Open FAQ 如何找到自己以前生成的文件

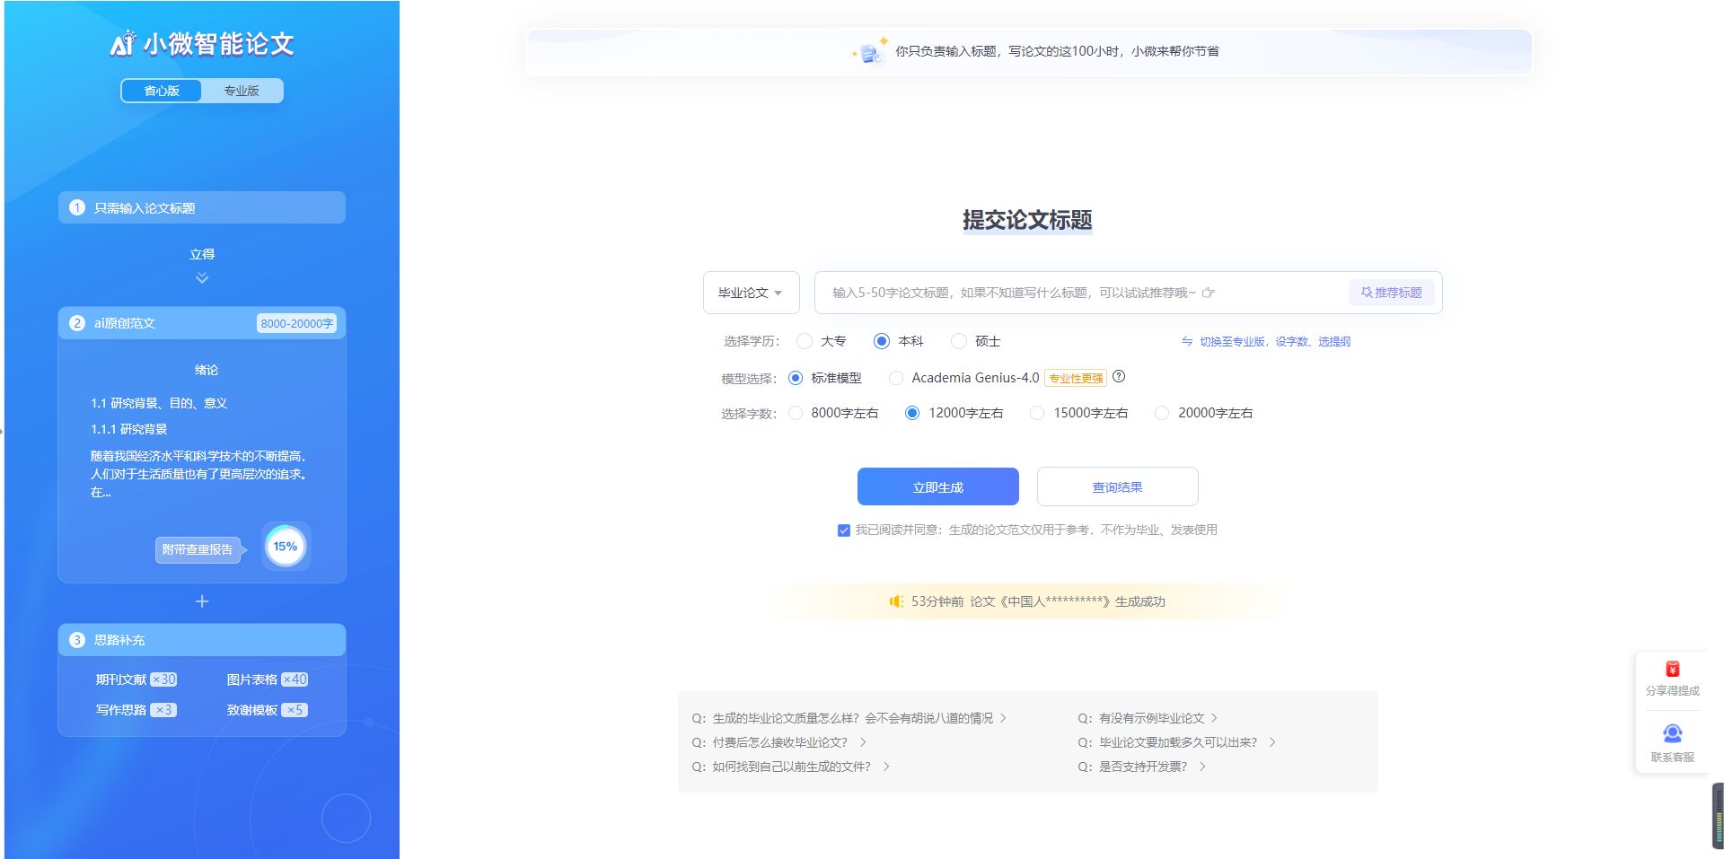tap(790, 767)
